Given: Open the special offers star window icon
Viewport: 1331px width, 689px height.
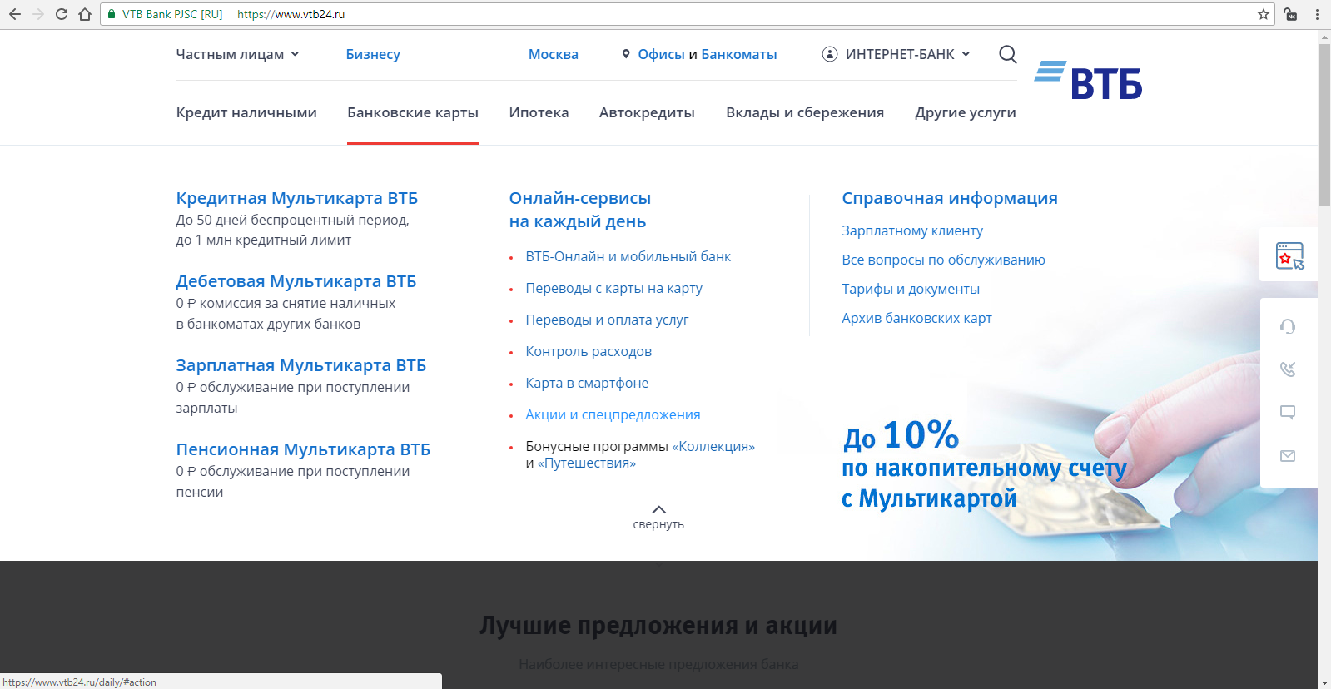Looking at the screenshot, I should (1289, 255).
